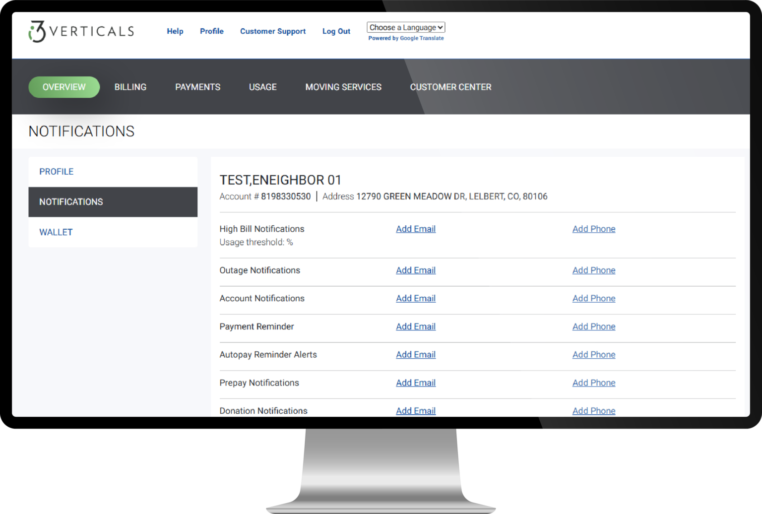Select the Overview tab

click(x=63, y=87)
